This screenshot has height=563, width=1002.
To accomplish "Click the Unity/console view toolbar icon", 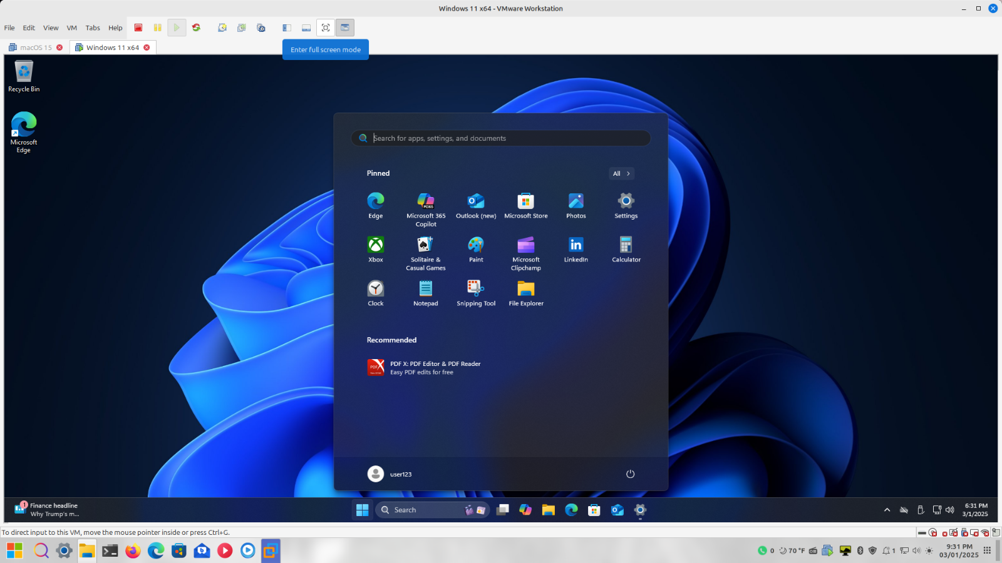I will click(345, 28).
